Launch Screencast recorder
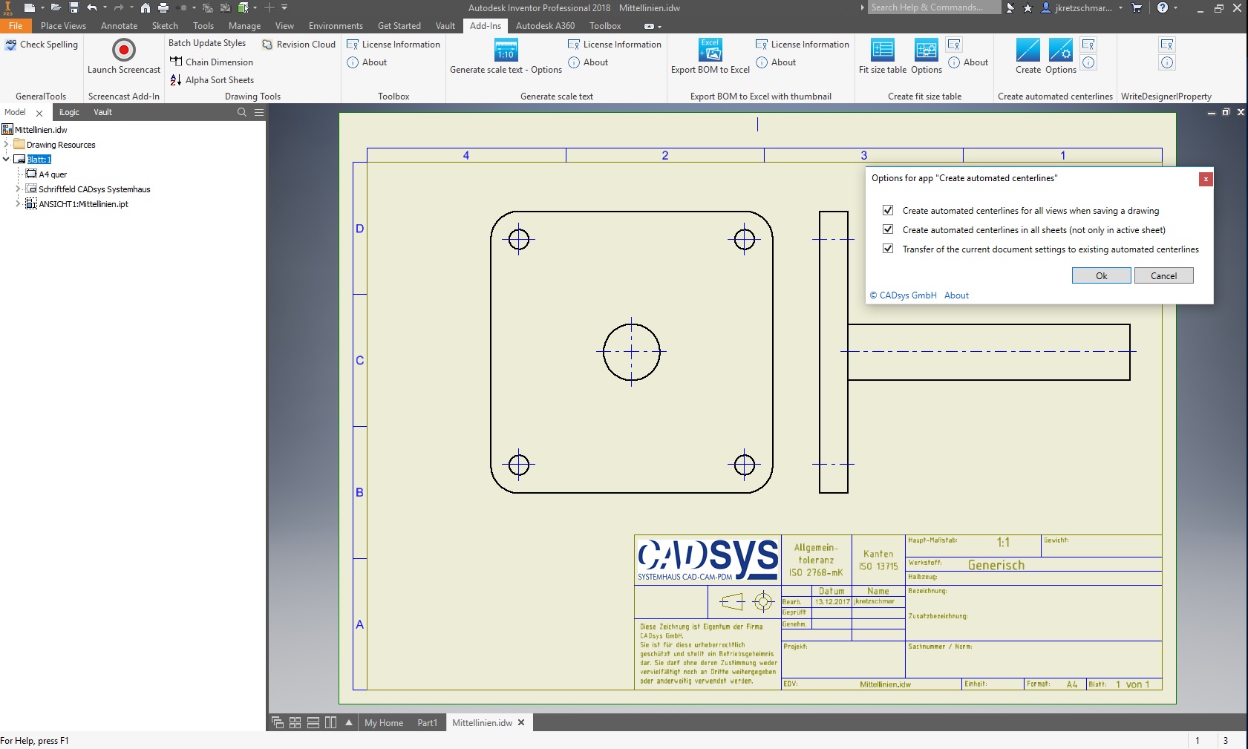Viewport: 1248px width, 749px height. (124, 56)
